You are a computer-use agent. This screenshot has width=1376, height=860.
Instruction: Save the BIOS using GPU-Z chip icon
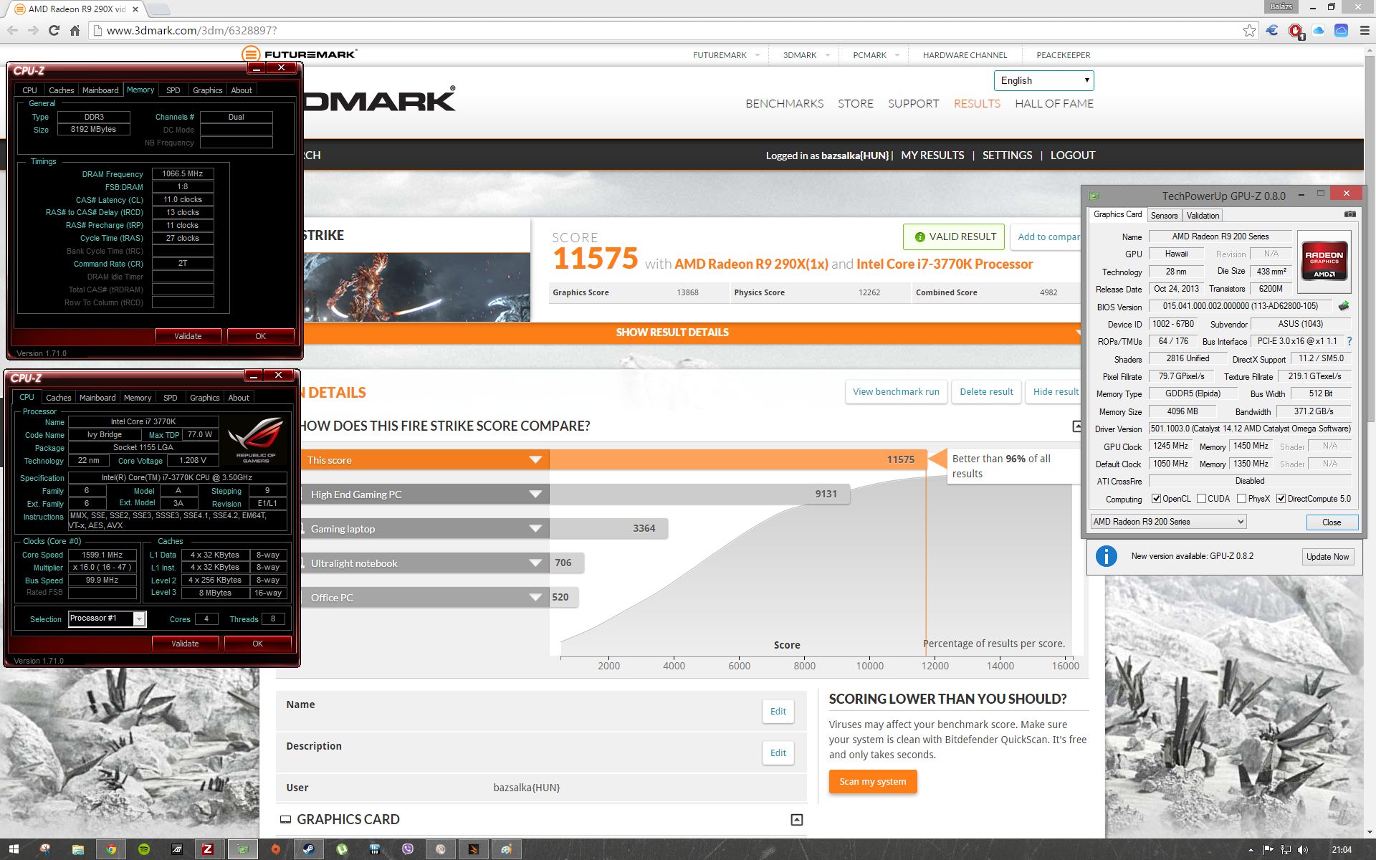(x=1344, y=306)
